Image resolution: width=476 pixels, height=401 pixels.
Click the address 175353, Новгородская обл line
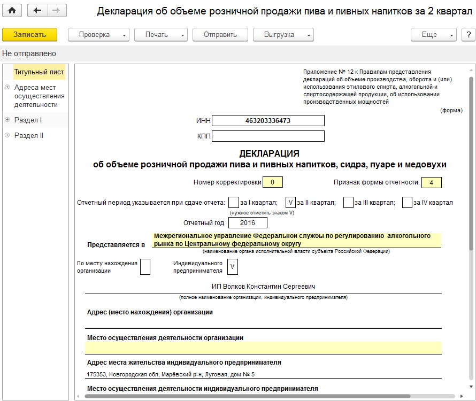171,374
